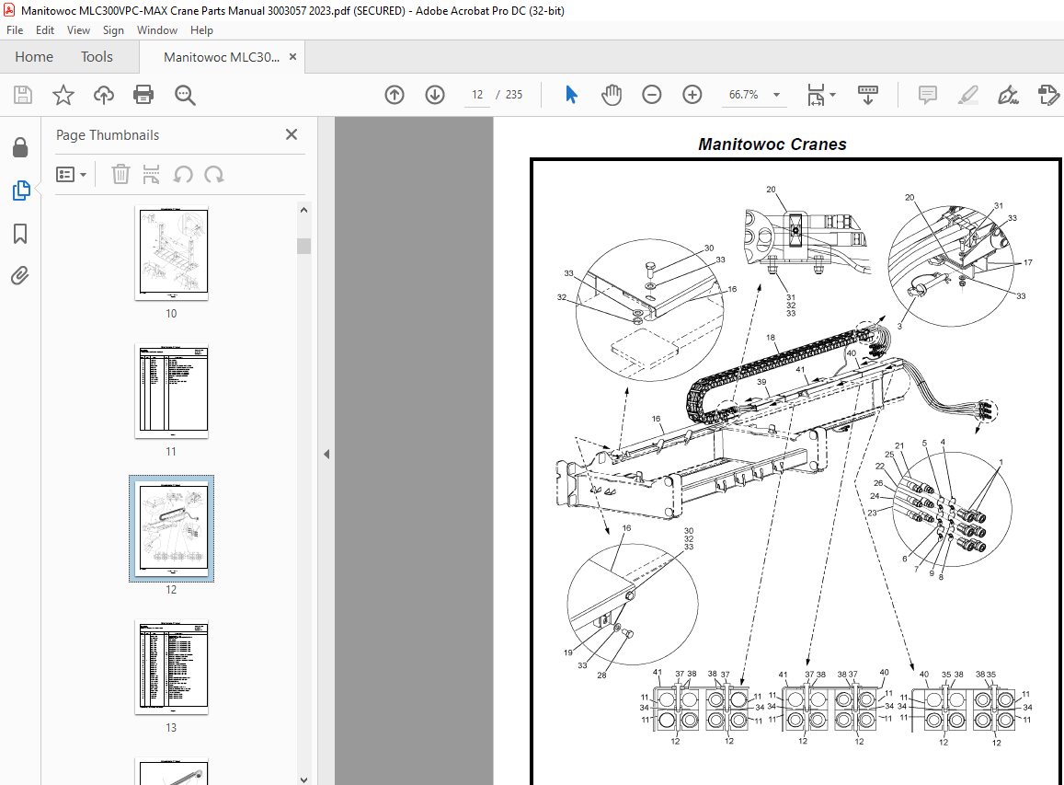1064x785 pixels.
Task: Select page 12 thumbnail
Action: [172, 528]
